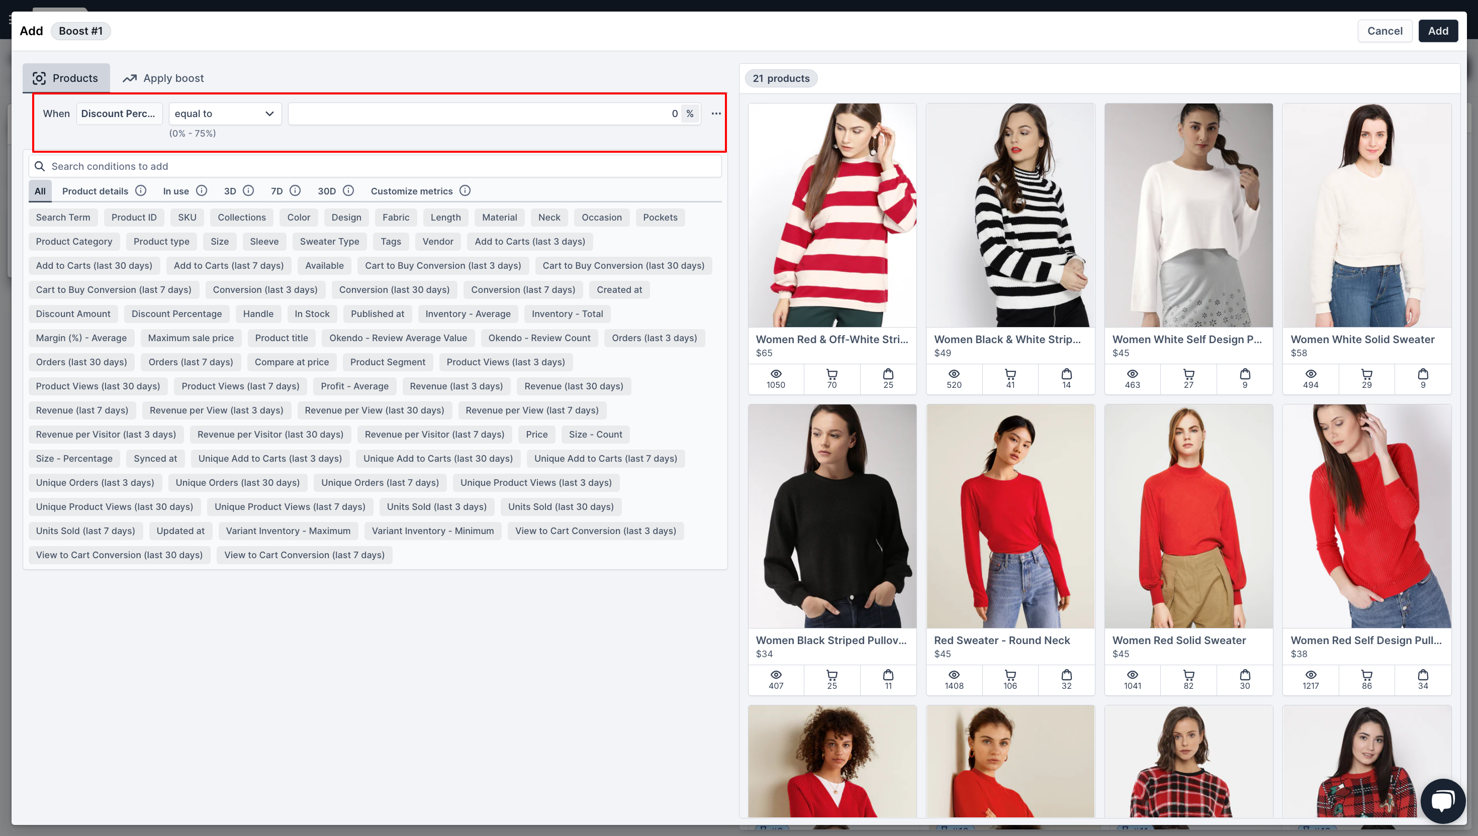The height and width of the screenshot is (836, 1478).
Task: Click the 21 products count badge
Action: coord(781,78)
